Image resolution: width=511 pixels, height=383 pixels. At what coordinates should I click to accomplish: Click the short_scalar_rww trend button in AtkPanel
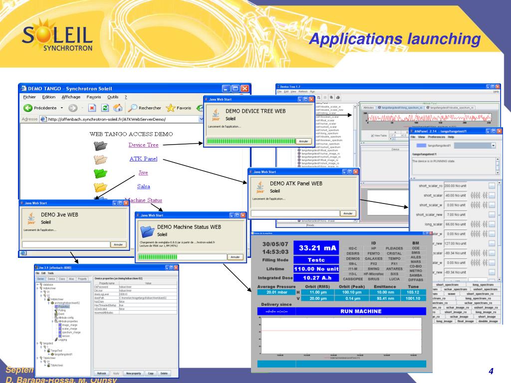(x=492, y=214)
